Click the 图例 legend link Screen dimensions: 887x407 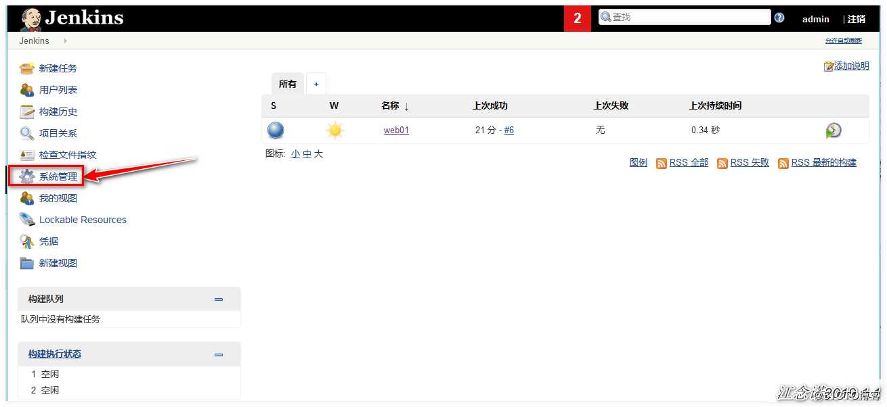[639, 163]
